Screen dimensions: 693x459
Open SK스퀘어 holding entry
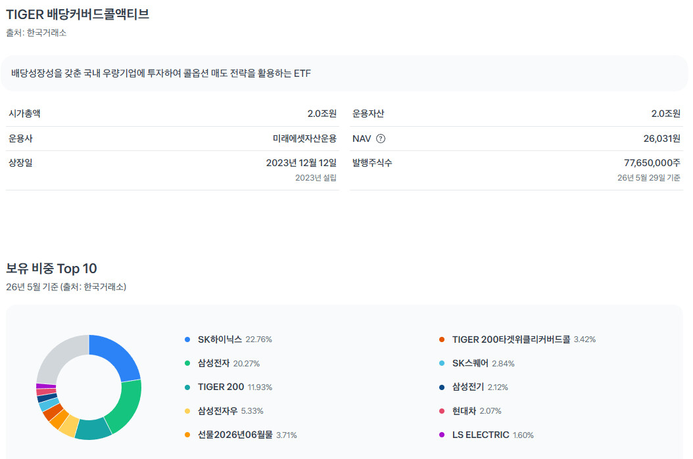tap(470, 363)
